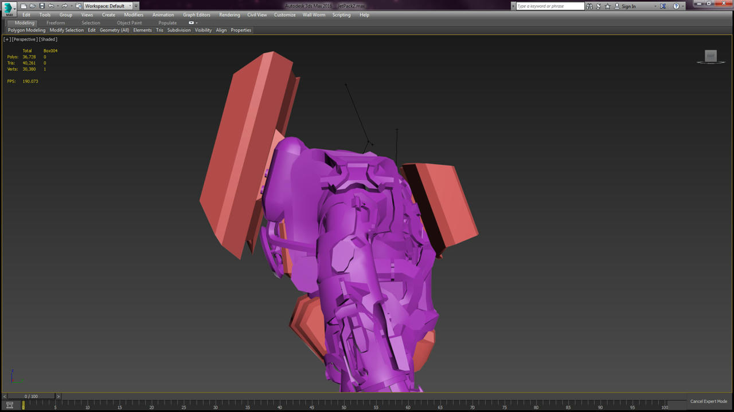
Task: Expand the InfoCenter search box arrow
Action: (x=513, y=6)
